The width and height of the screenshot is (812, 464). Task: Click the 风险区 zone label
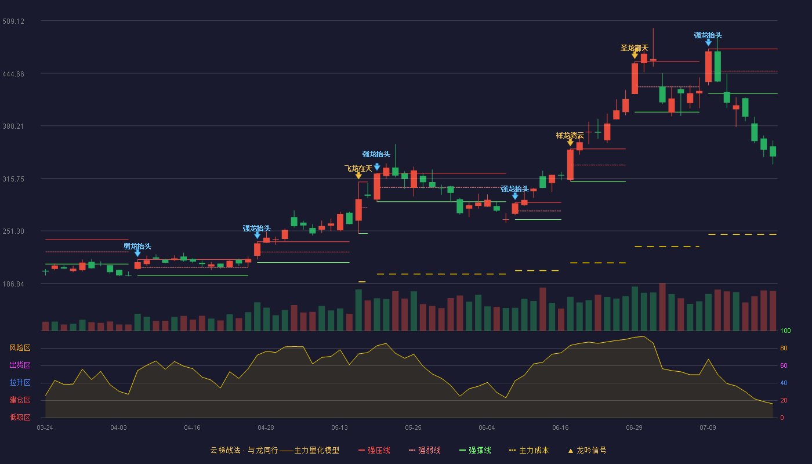pyautogui.click(x=20, y=348)
